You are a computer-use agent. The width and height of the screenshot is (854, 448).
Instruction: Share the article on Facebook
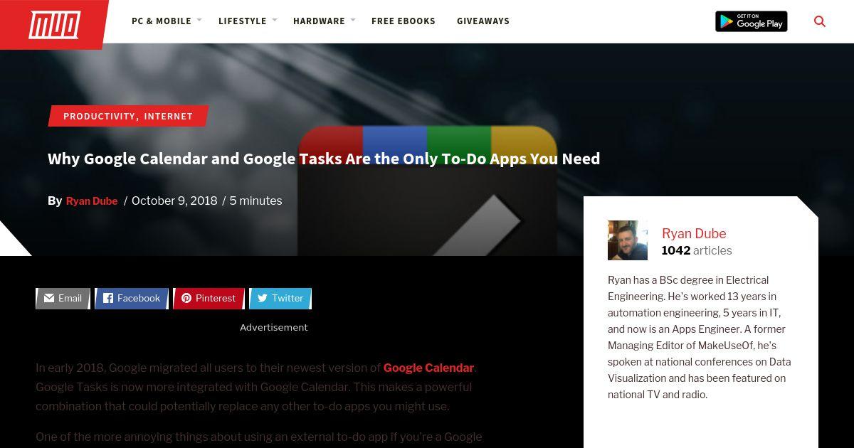coord(132,299)
